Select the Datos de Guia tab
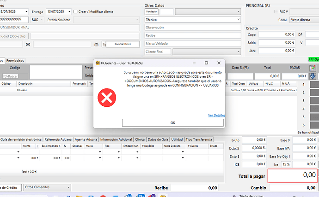 coord(158,139)
